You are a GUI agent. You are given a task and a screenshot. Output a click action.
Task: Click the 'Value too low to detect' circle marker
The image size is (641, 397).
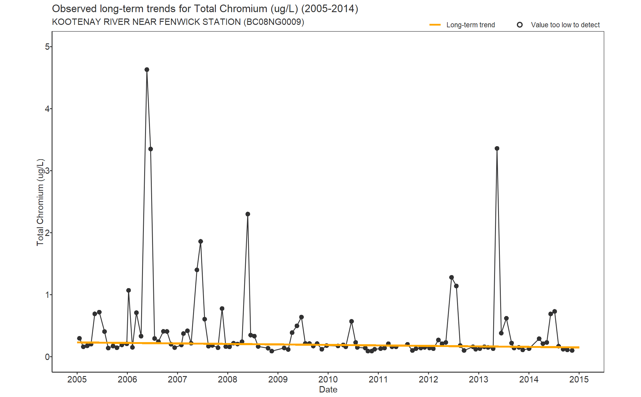point(520,25)
